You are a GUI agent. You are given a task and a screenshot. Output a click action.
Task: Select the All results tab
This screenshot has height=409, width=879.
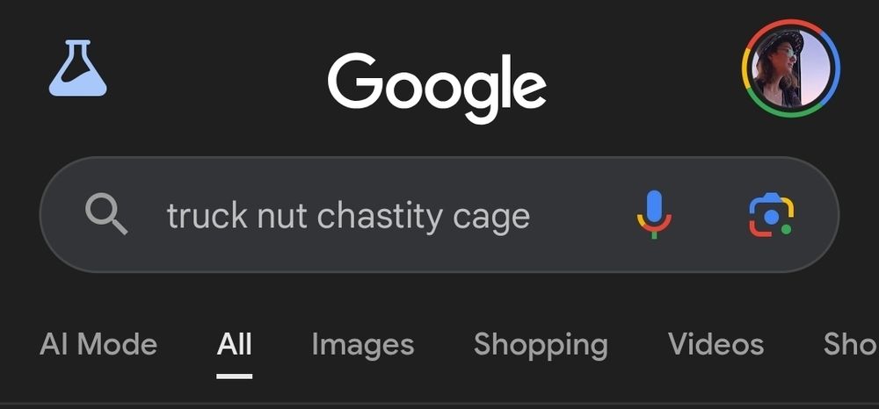pos(235,345)
